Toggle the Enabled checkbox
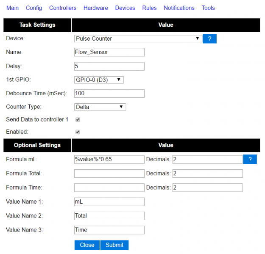The height and width of the screenshot is (254, 265). 78,132
